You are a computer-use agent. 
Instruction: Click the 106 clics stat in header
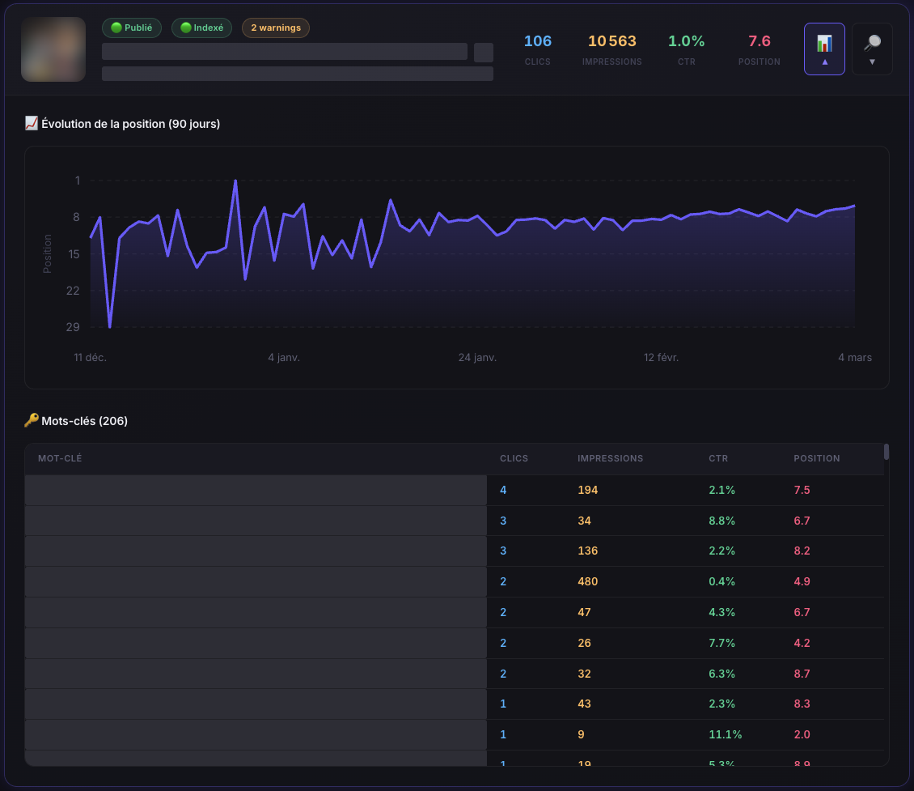537,48
